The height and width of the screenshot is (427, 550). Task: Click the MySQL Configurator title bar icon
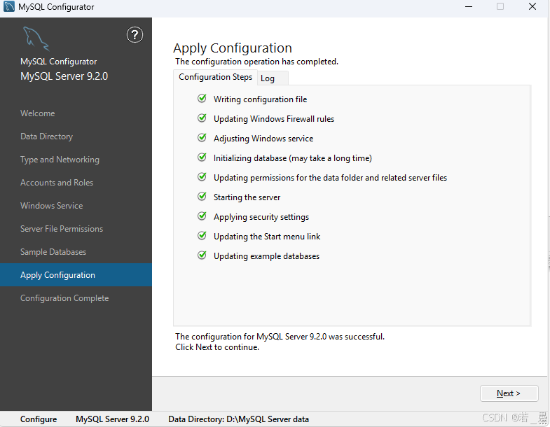9,7
